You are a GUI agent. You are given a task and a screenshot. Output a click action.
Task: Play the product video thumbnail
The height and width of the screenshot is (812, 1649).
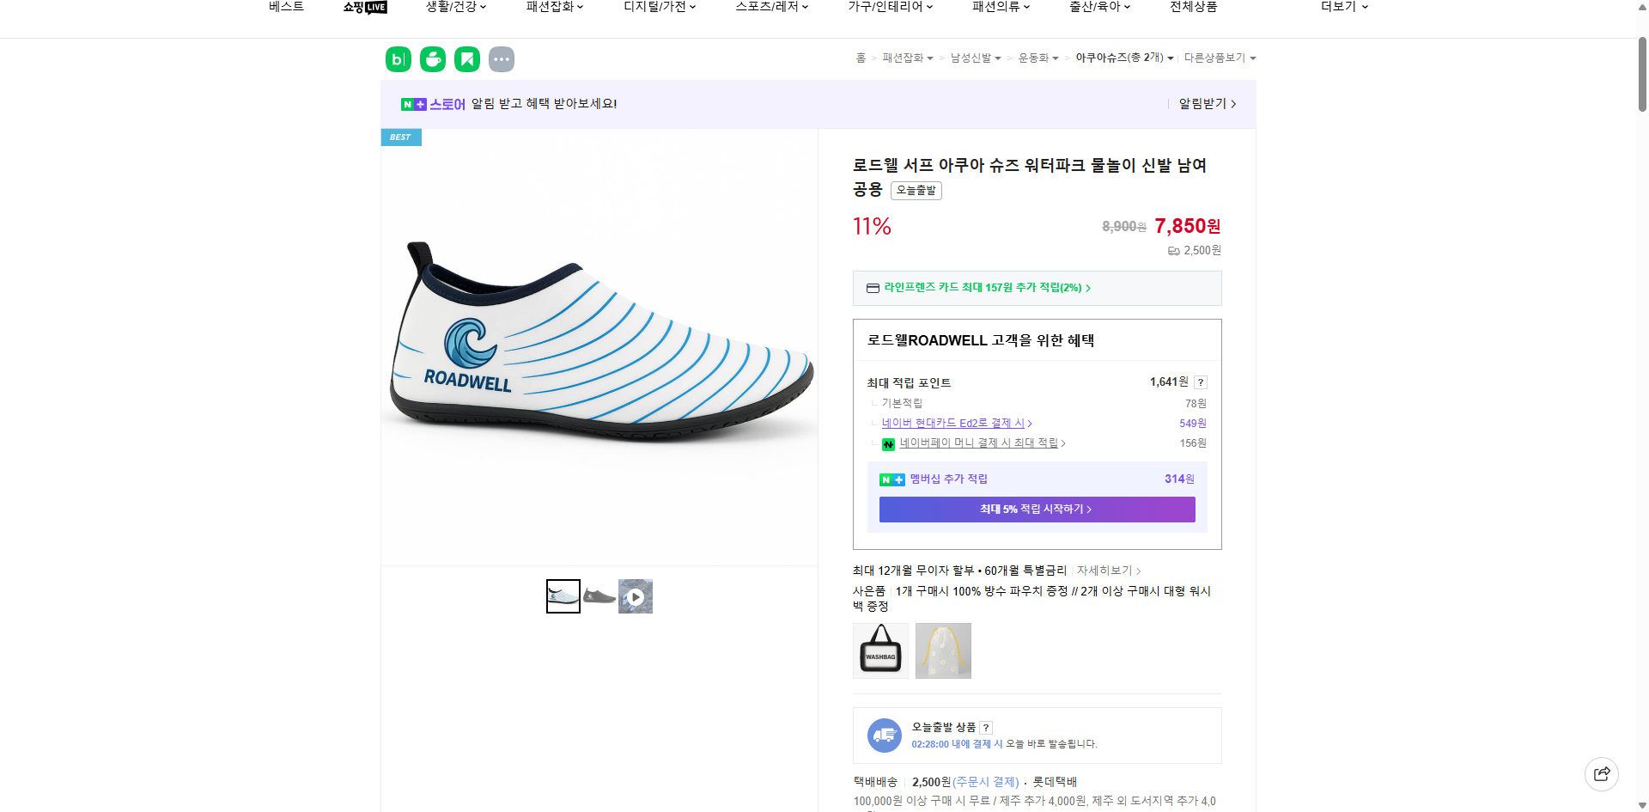tap(635, 596)
